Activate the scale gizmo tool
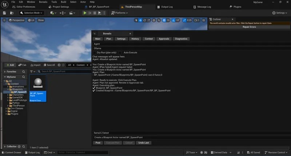Viewport: 291px width, 156px height. pos(149,20)
